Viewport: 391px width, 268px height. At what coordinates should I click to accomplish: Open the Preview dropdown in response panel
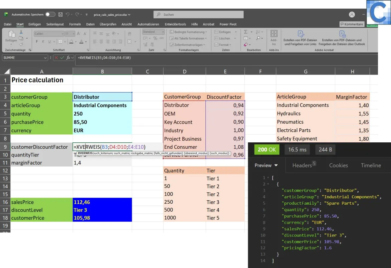pyautogui.click(x=266, y=165)
